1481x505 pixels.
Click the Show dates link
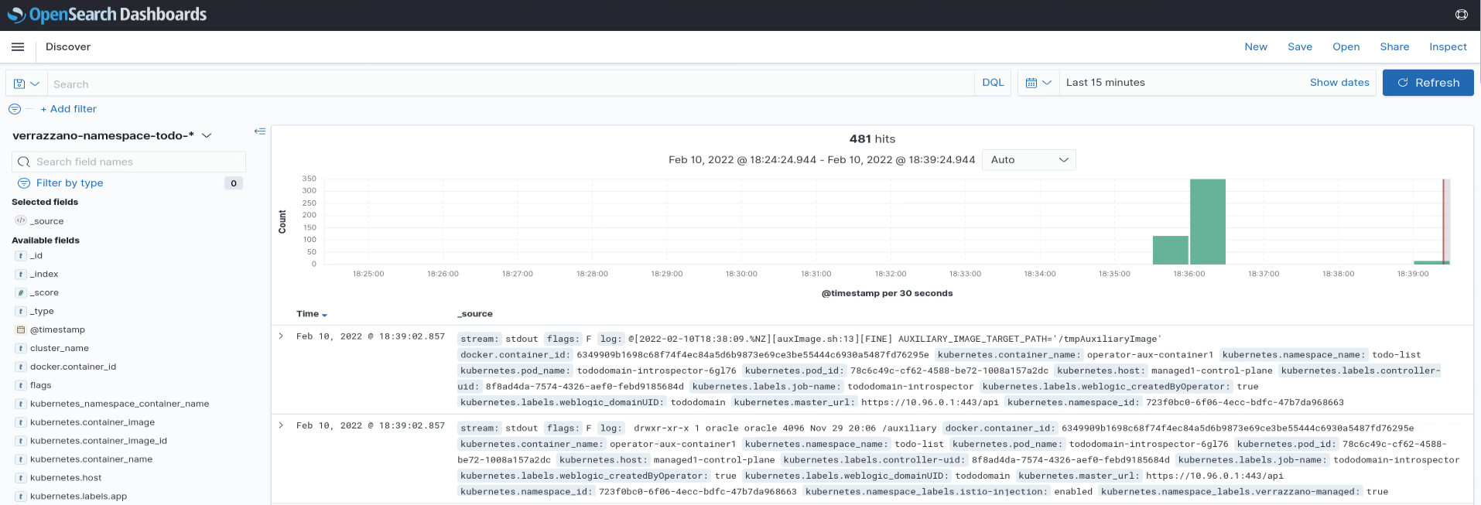coord(1339,83)
